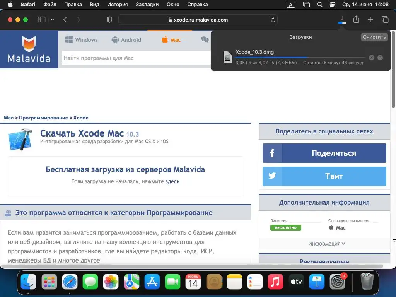The width and height of the screenshot is (396, 297).
Task: Open Music from the Dock
Action: point(275,282)
